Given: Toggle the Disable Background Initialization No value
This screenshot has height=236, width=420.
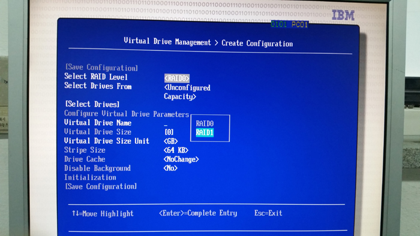Looking at the screenshot, I should [x=170, y=168].
